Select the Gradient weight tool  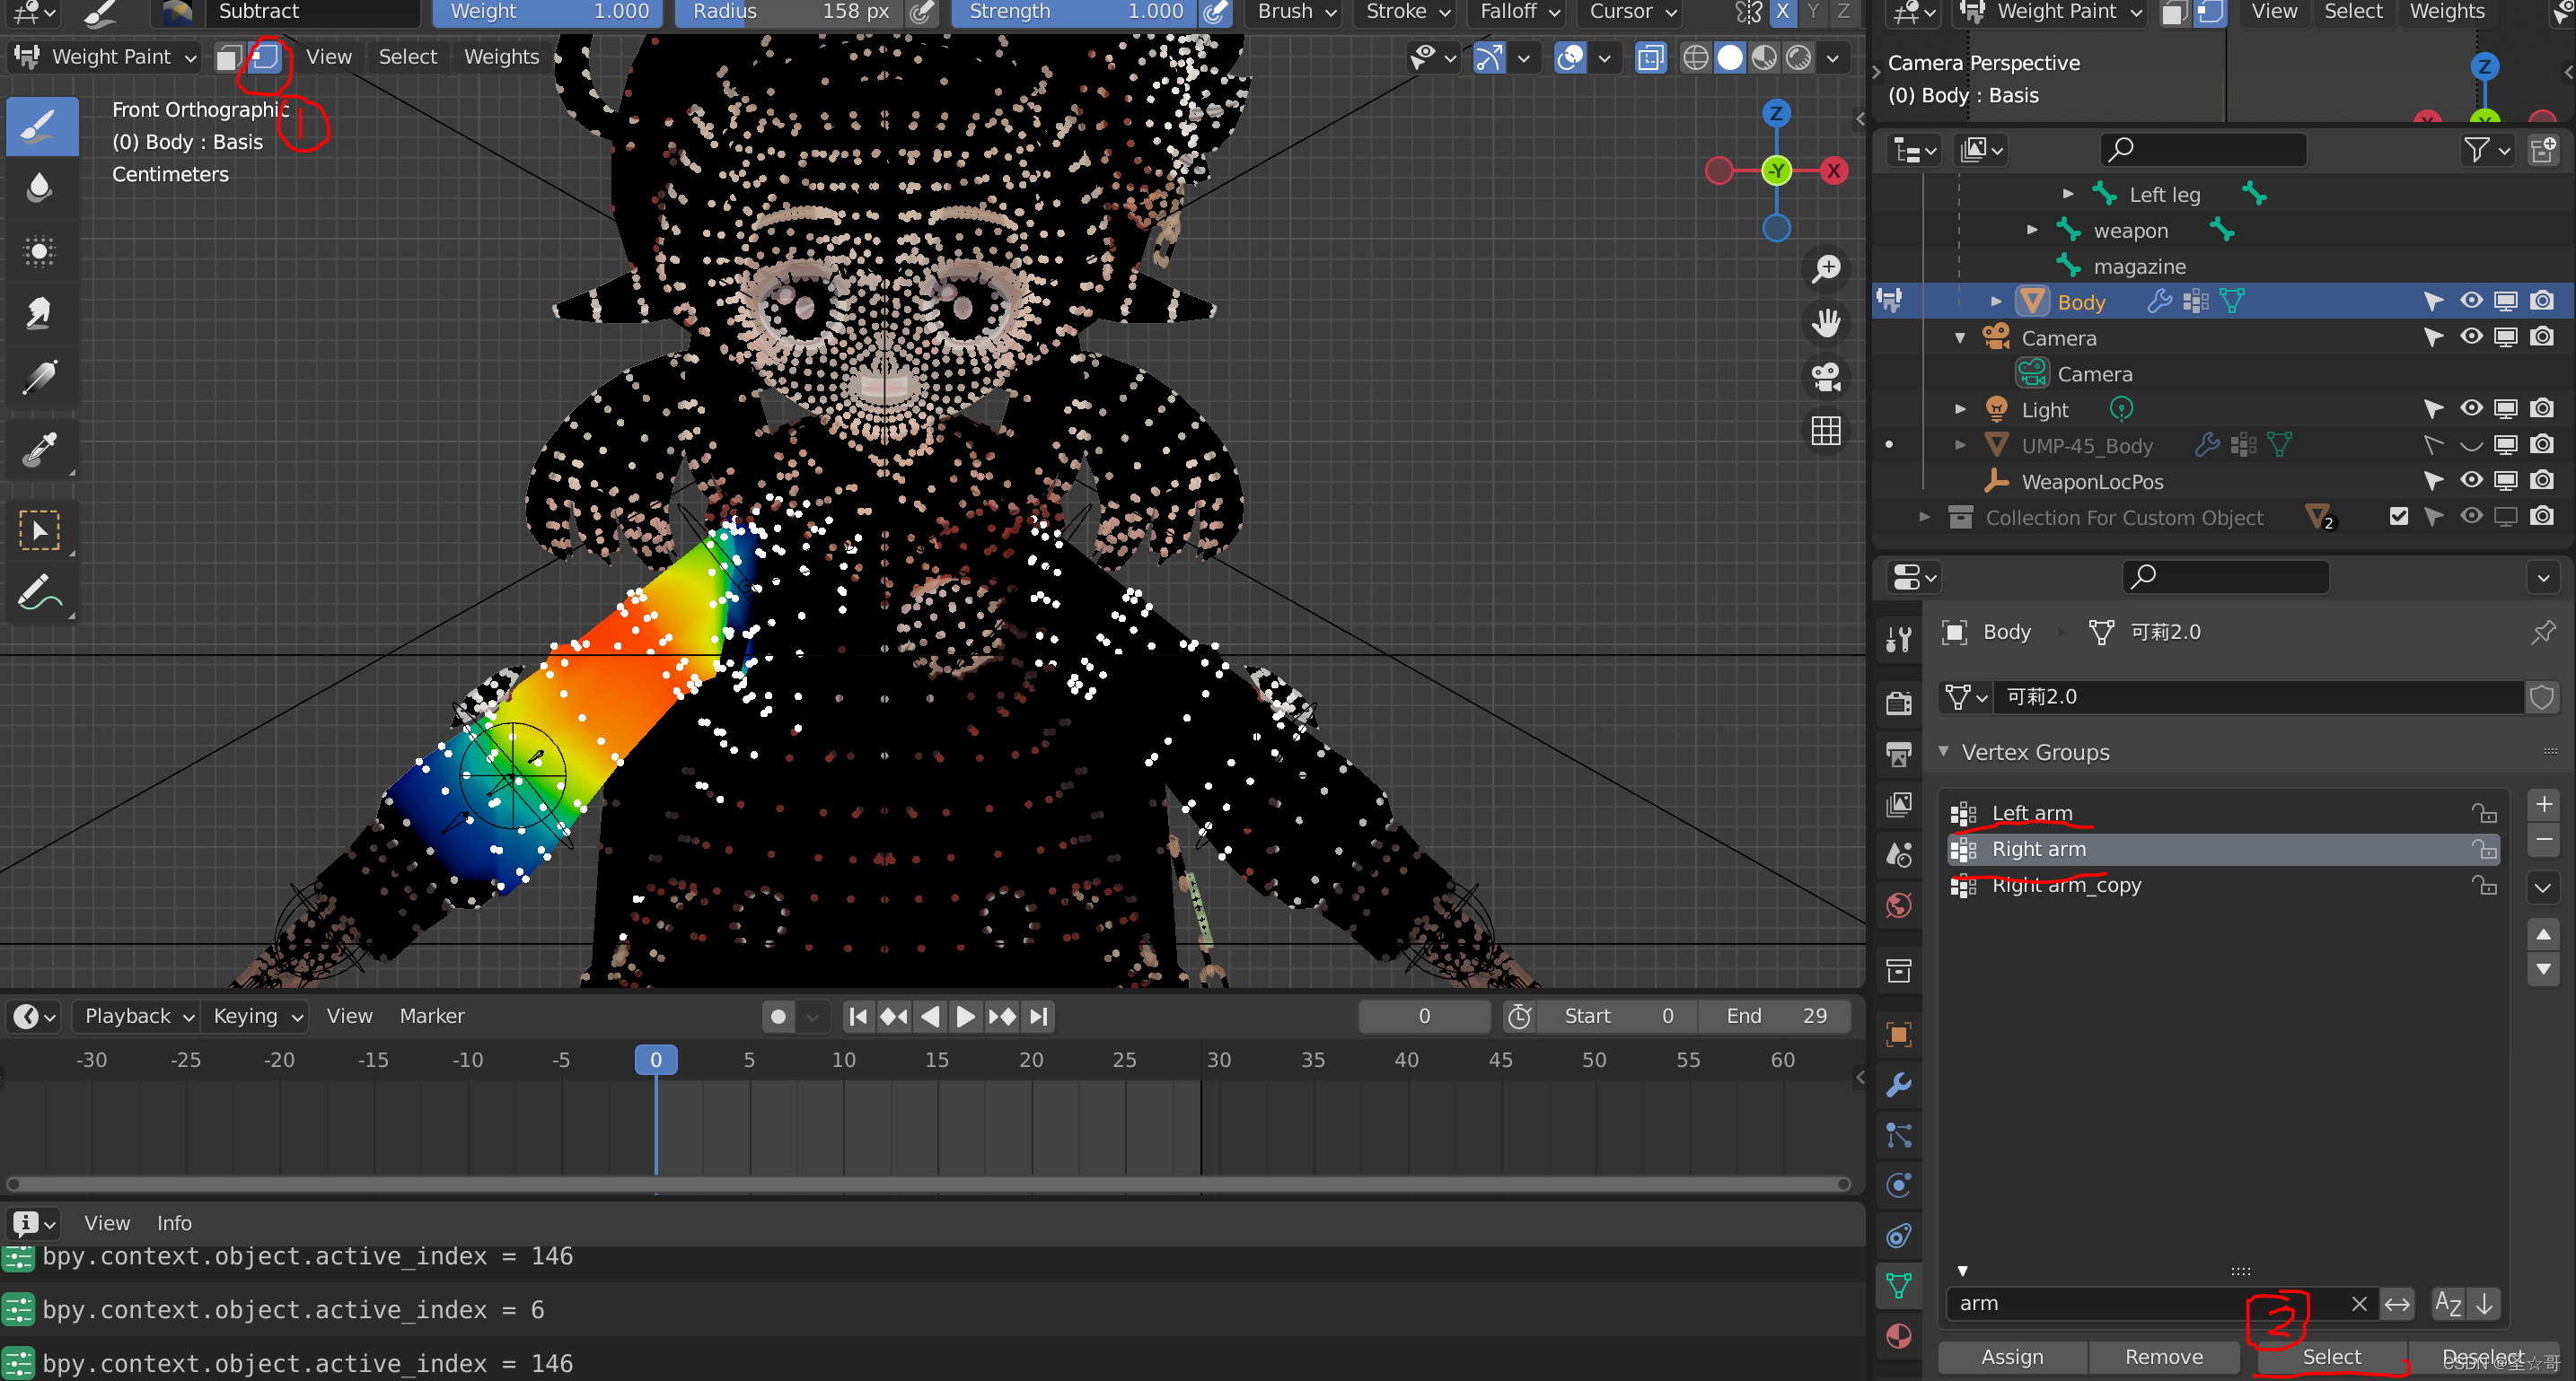(x=40, y=378)
